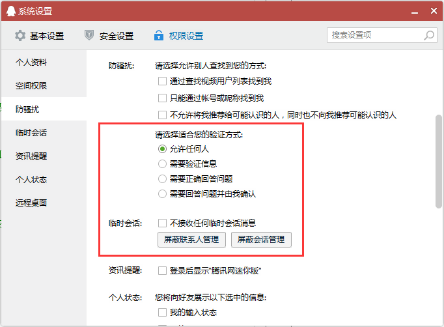444x327 pixels.
Task: Click the shield icon for 安全设置
Action: 89,35
